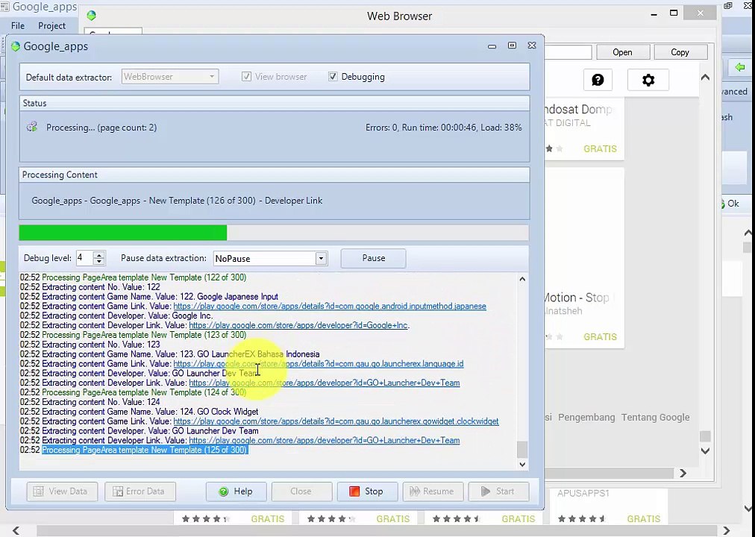Click log line 'Game Name. Value: 124. GO Clock Widget'

140,412
